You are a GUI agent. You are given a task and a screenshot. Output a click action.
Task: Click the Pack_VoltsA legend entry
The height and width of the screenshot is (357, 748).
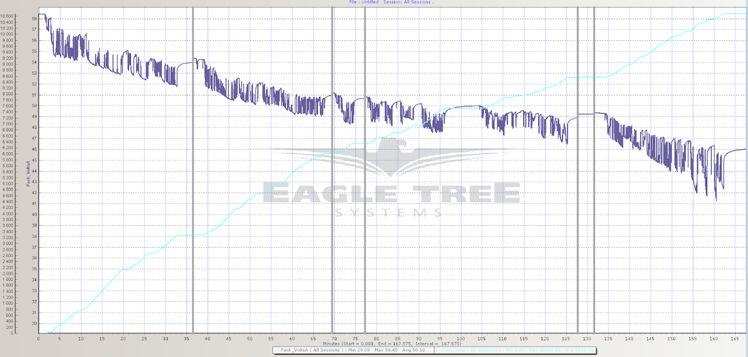click(x=353, y=350)
